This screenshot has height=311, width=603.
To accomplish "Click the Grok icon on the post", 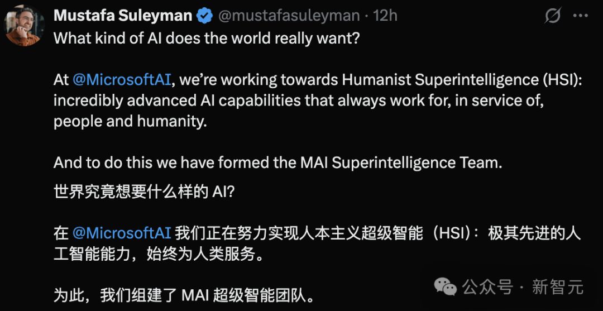I will tap(552, 16).
